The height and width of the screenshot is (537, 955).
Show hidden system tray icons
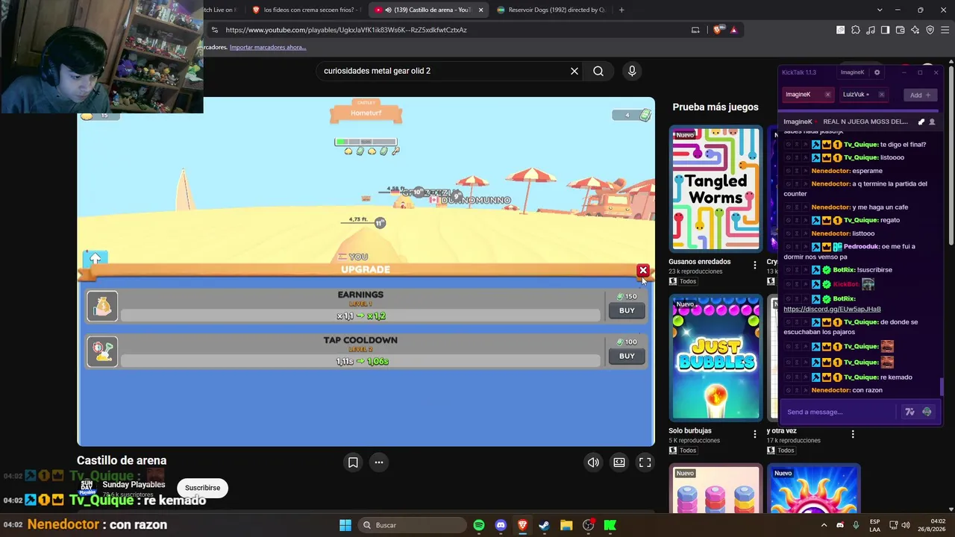coord(824,525)
